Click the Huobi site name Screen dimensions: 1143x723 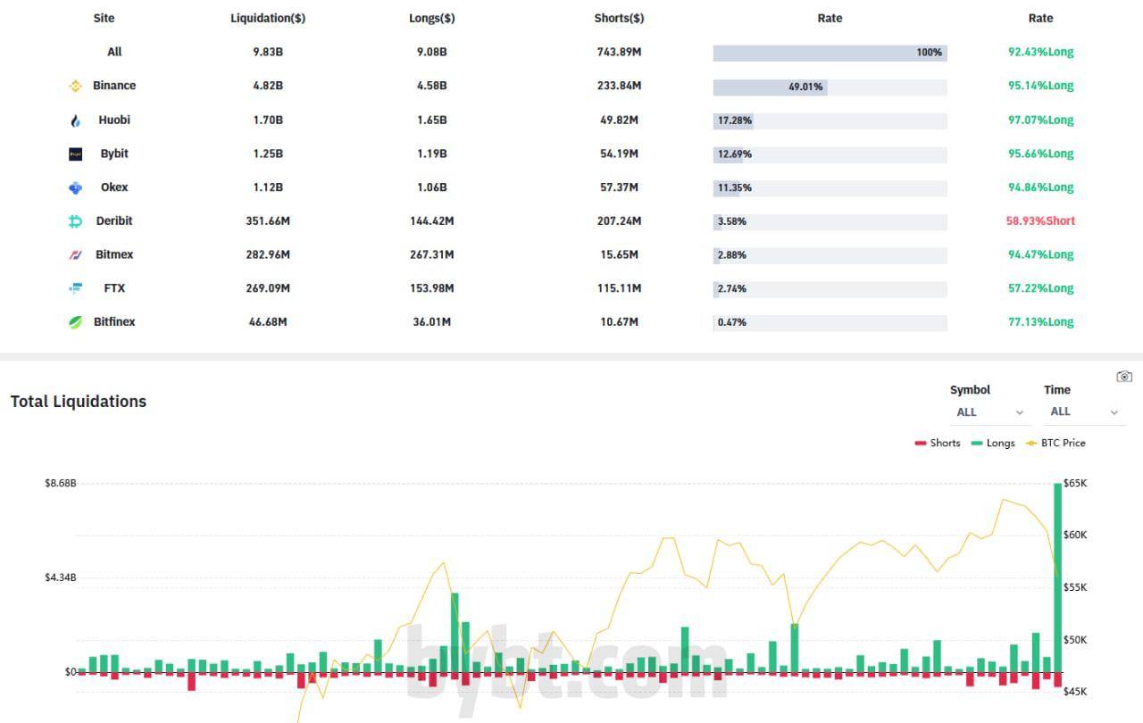(x=114, y=120)
